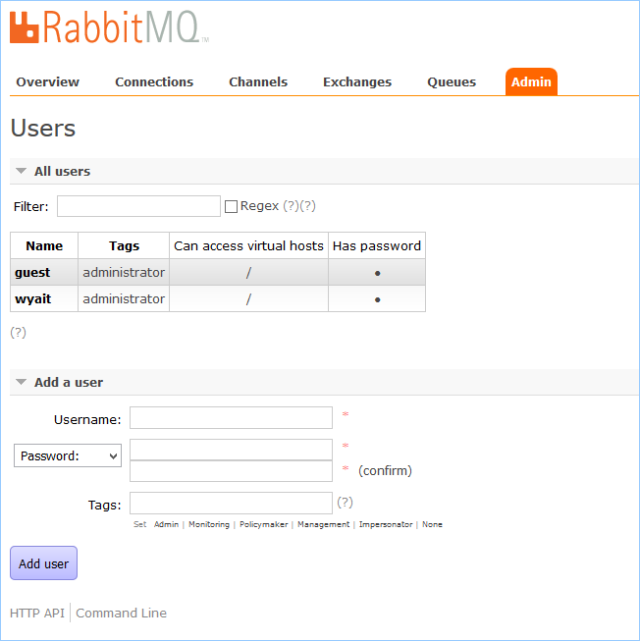
Task: Sort by the Tags column header
Action: [124, 245]
